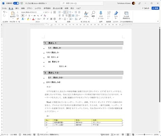The height and width of the screenshot is (136, 161).
Task: Toggle the AutoSave switch
Action: pos(16,3)
